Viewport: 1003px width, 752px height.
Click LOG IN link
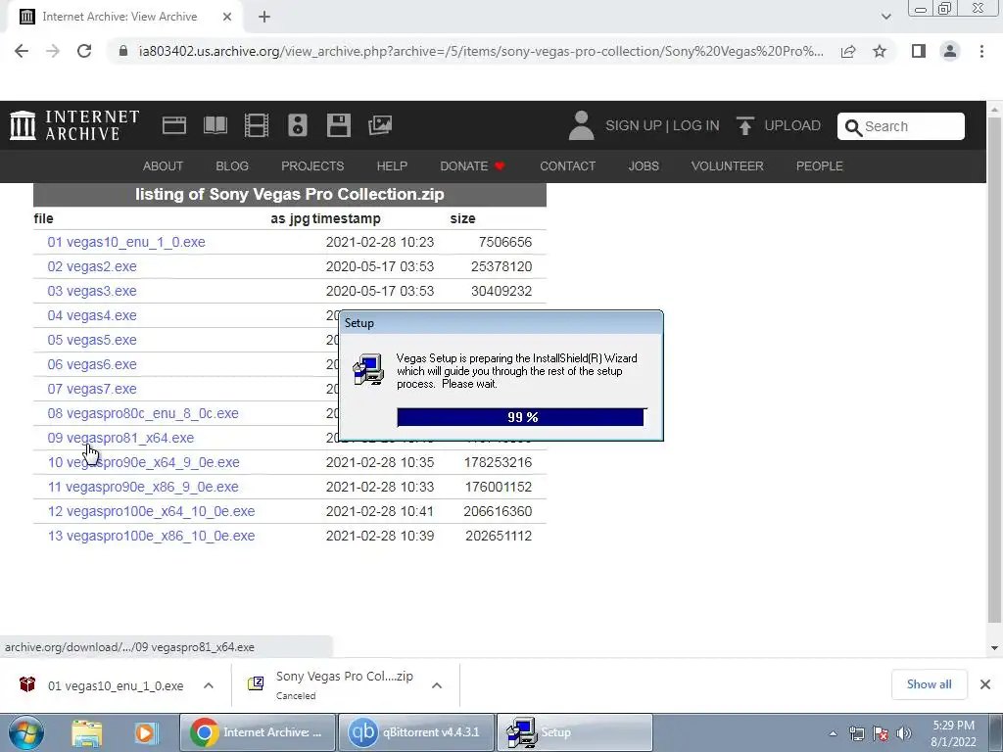(696, 125)
